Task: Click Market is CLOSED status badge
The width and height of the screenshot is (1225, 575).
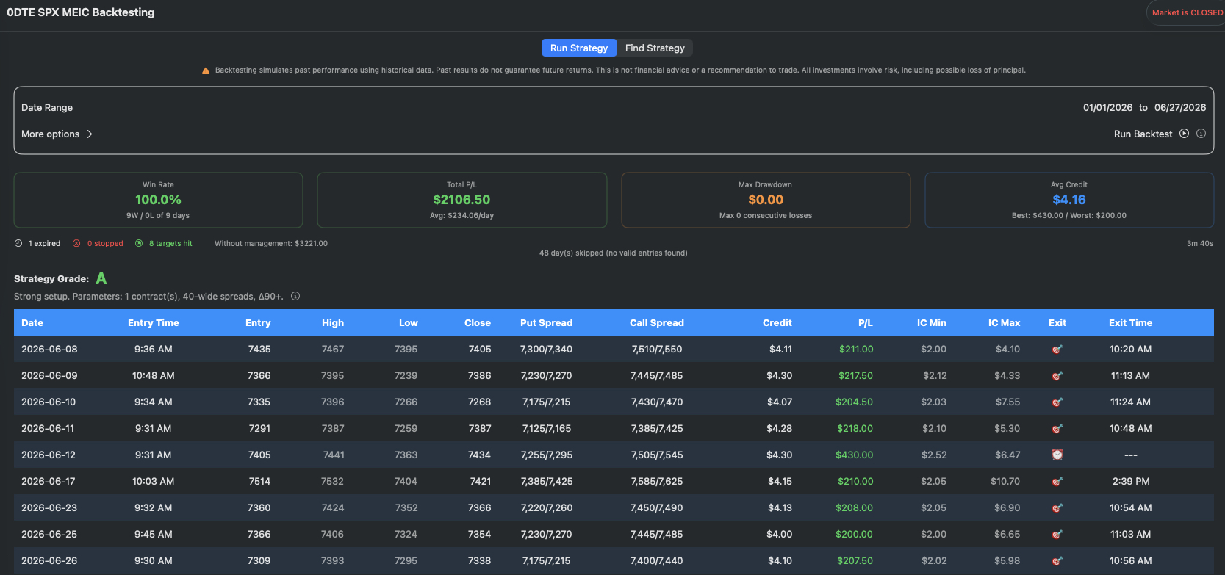Action: coord(1187,12)
